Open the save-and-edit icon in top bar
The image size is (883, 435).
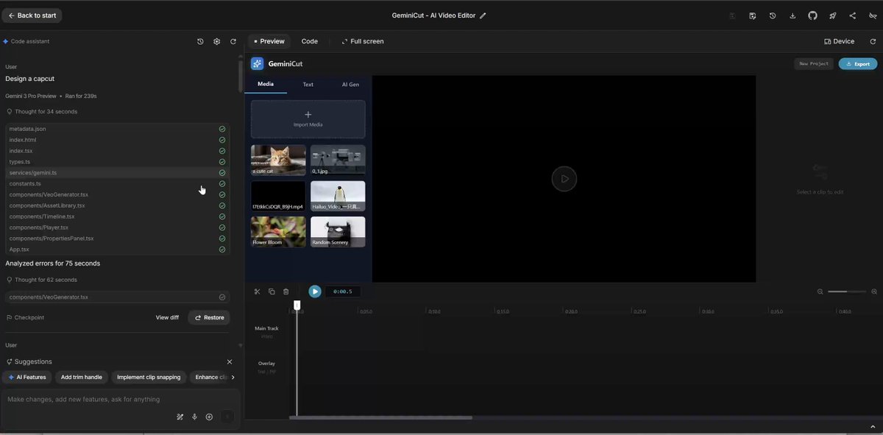pyautogui.click(x=753, y=15)
